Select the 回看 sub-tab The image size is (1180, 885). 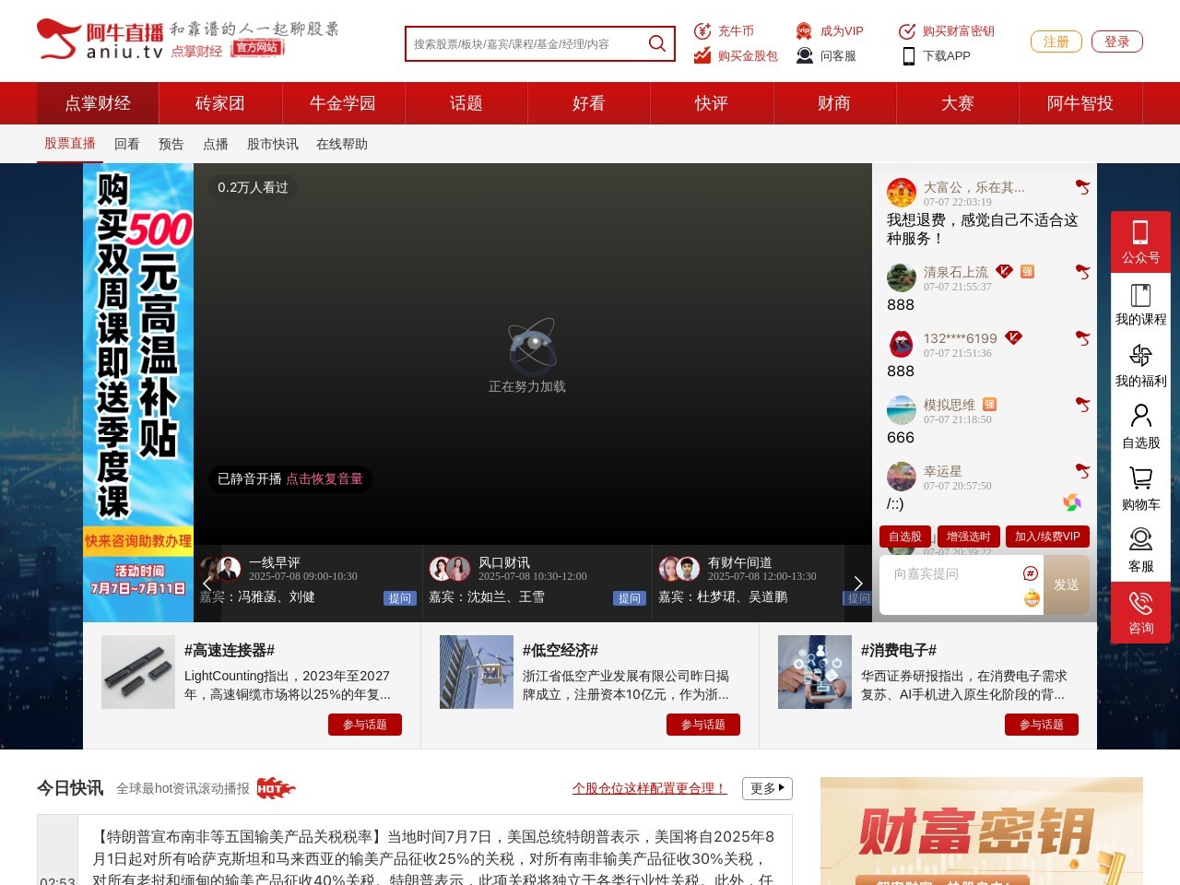[127, 144]
